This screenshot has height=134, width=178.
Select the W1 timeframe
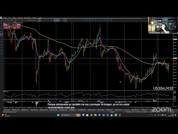(x=1, y=50)
